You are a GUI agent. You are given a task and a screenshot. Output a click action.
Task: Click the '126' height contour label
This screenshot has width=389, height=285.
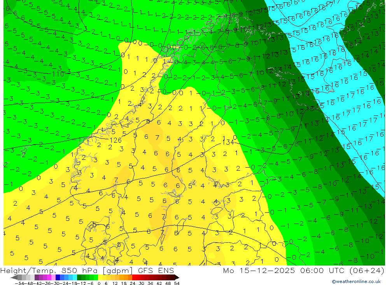[x=116, y=140]
